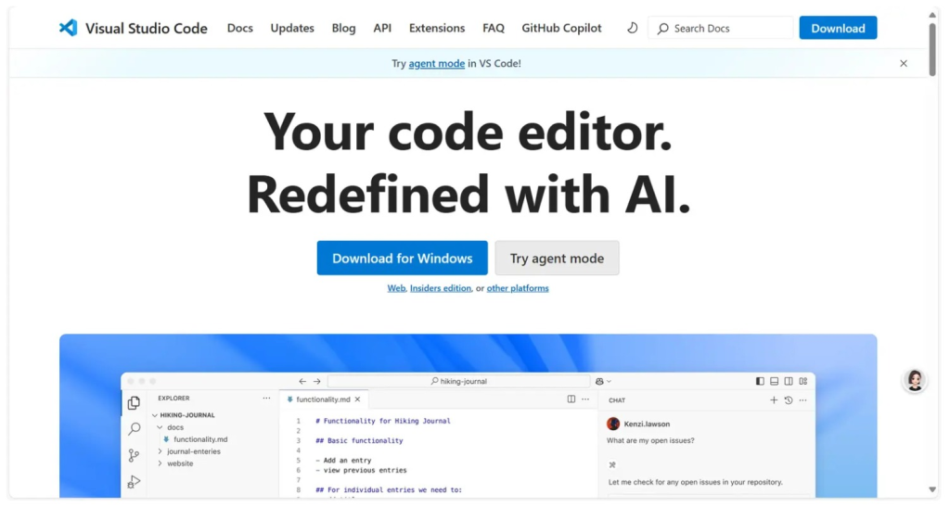Screen dimensions: 950x507
Task: Start a new chat with the plus icon
Action: 774,399
